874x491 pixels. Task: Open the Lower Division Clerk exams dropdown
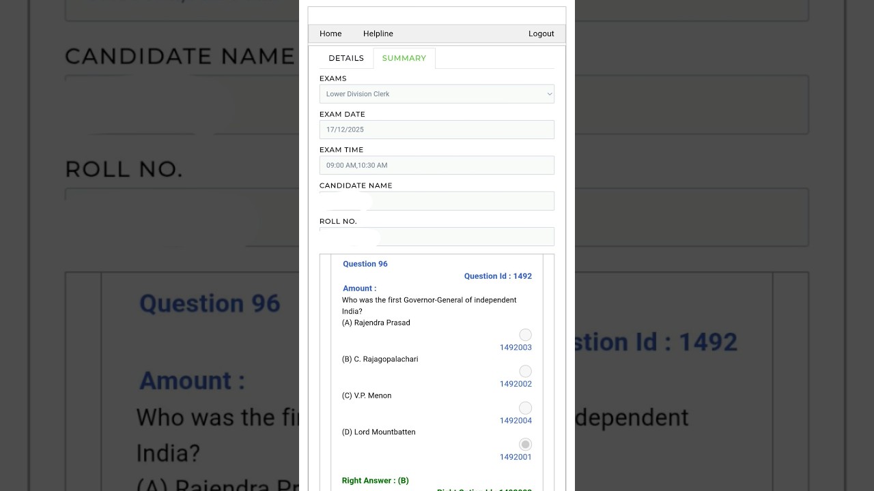click(x=437, y=94)
